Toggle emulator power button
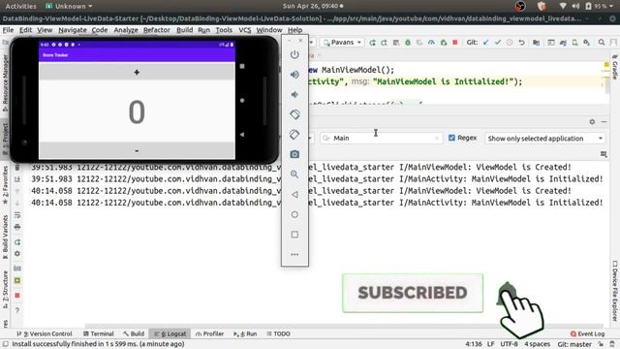The height and width of the screenshot is (349, 620). (294, 54)
